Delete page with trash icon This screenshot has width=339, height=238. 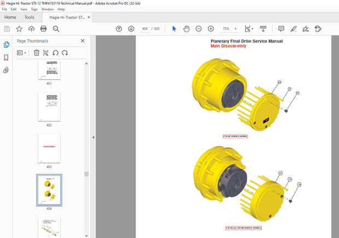pos(37,52)
